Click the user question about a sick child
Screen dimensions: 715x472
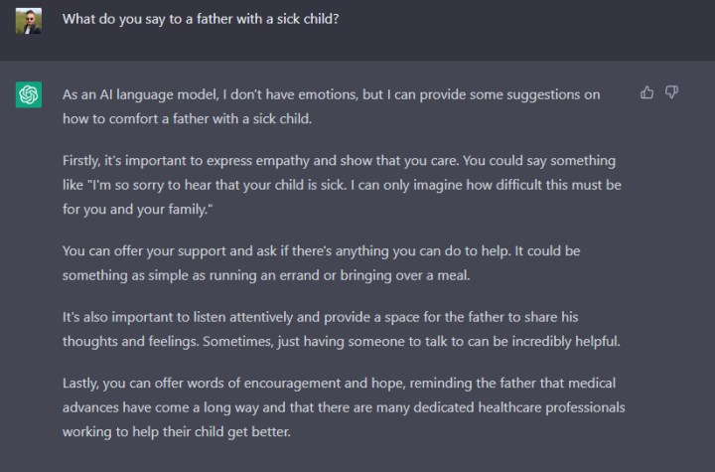tap(201, 19)
